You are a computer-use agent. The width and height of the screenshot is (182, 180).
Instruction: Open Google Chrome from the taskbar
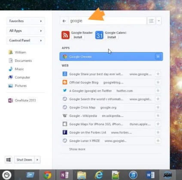[x=47, y=175]
